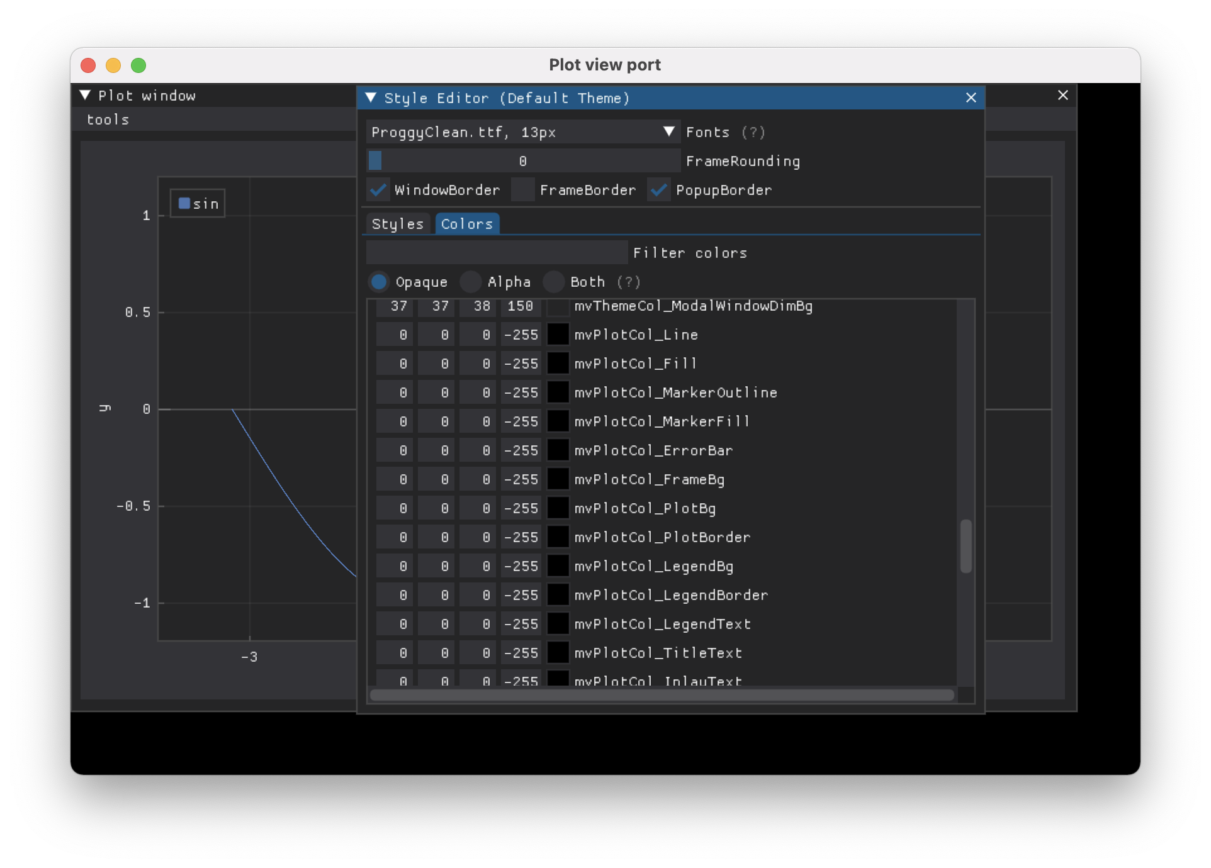Open the Fonts dropdown ProggyClean.ttf
The width and height of the screenshot is (1211, 868).
tap(522, 132)
